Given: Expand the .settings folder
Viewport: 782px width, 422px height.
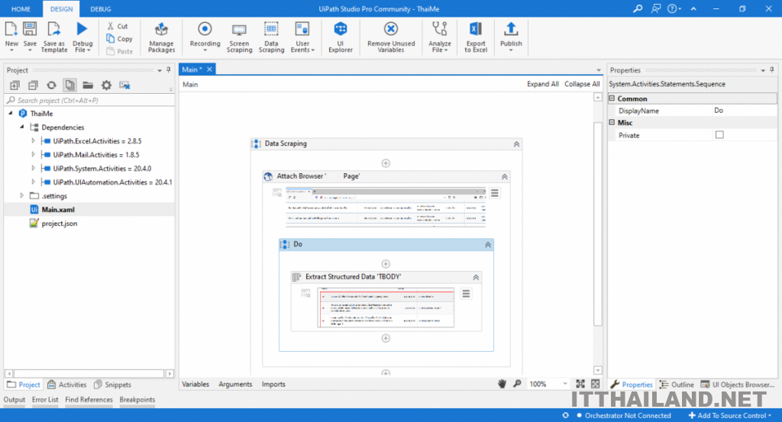Looking at the screenshot, I should point(22,196).
